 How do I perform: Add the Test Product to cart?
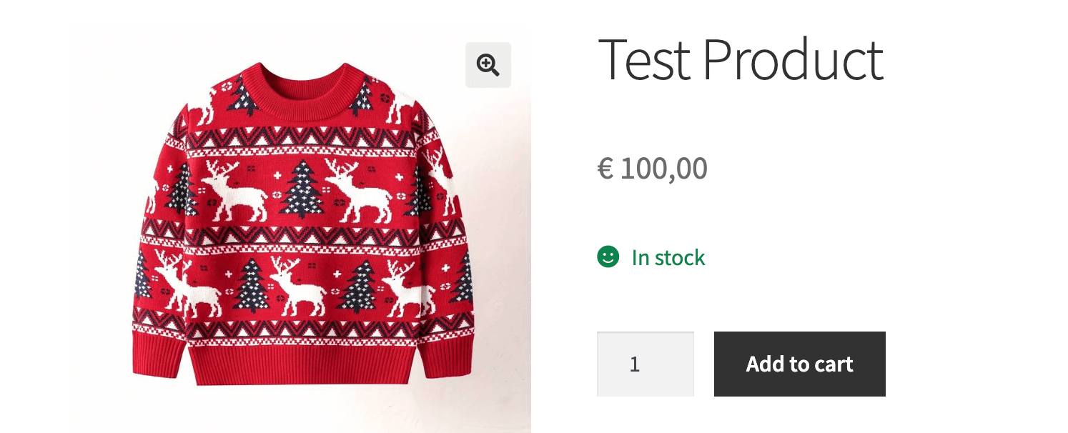(799, 364)
